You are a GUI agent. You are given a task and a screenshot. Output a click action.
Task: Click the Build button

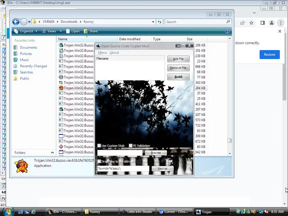click(178, 77)
